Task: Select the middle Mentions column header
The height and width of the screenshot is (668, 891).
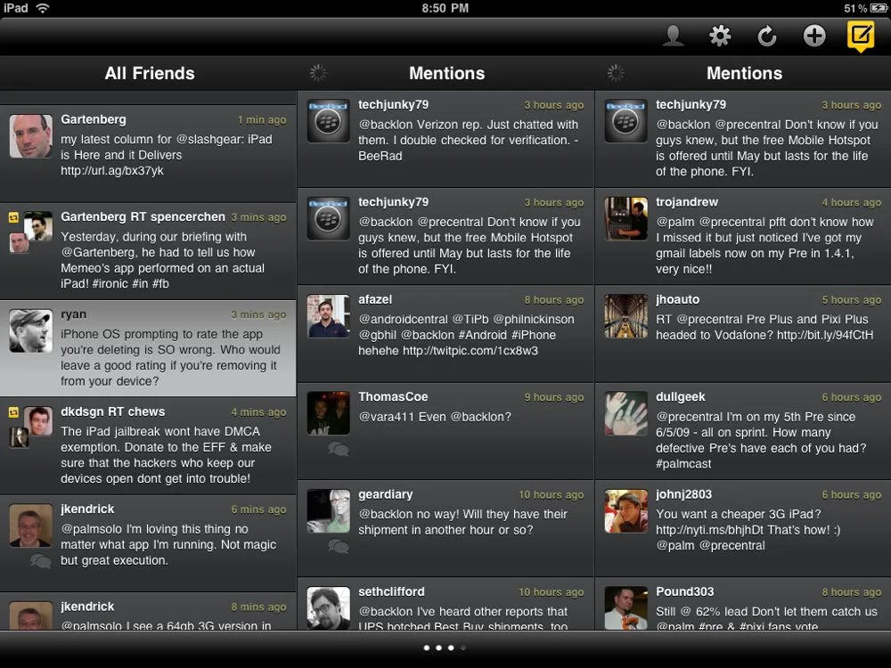Action: 446,73
